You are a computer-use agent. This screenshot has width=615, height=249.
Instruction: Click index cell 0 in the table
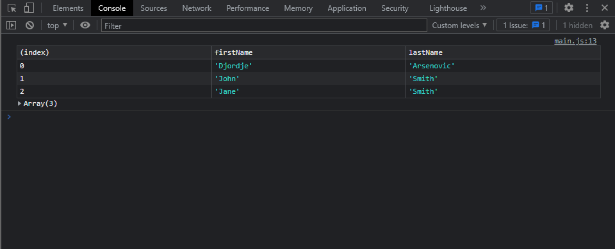[114, 66]
